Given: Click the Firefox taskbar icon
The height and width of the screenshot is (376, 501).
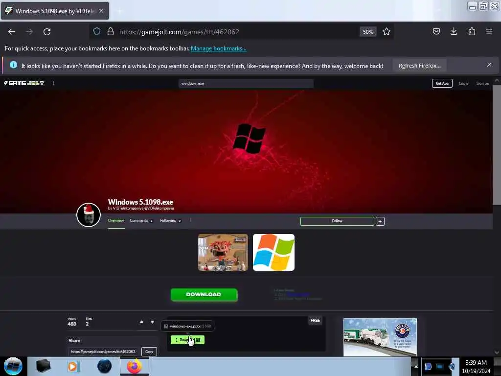Looking at the screenshot, I should click(135, 366).
